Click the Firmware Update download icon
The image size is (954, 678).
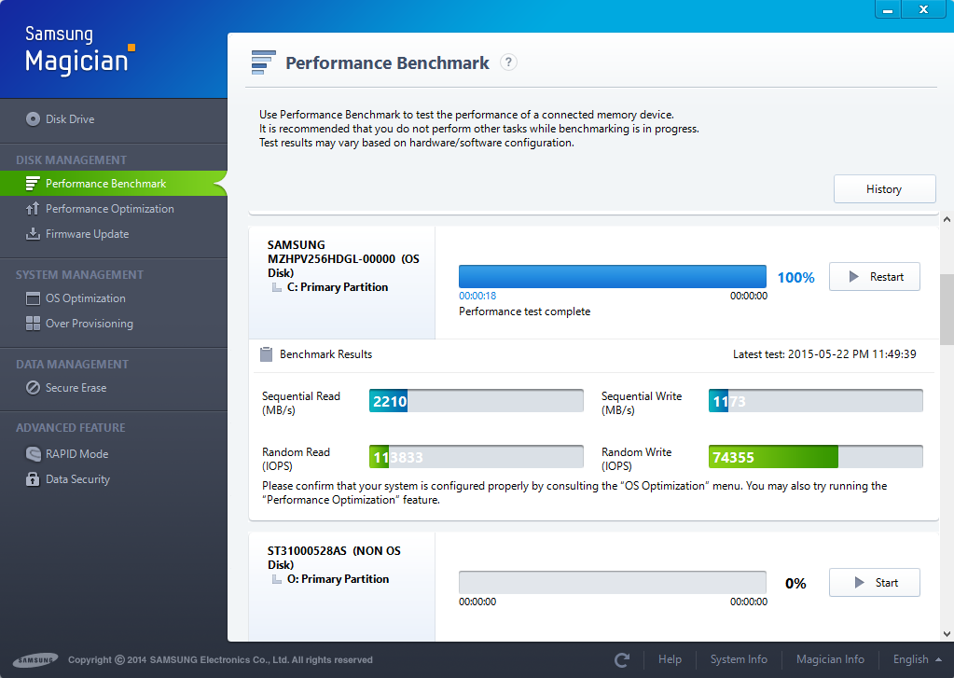[33, 234]
